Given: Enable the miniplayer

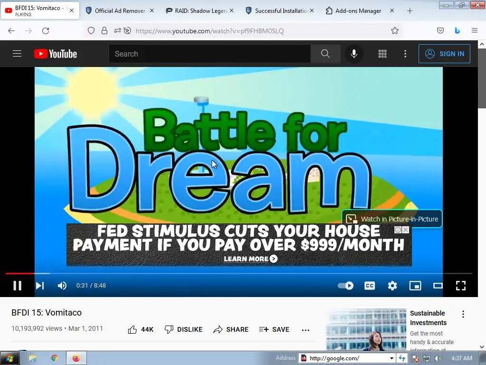Looking at the screenshot, I should pos(415,286).
